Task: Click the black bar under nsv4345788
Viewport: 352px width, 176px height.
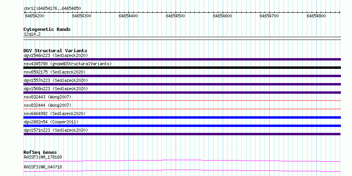Action: (182, 68)
